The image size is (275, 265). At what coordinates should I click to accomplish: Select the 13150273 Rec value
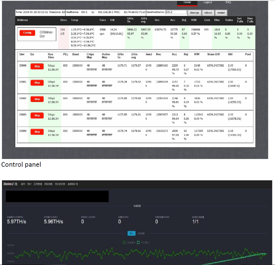(162, 131)
